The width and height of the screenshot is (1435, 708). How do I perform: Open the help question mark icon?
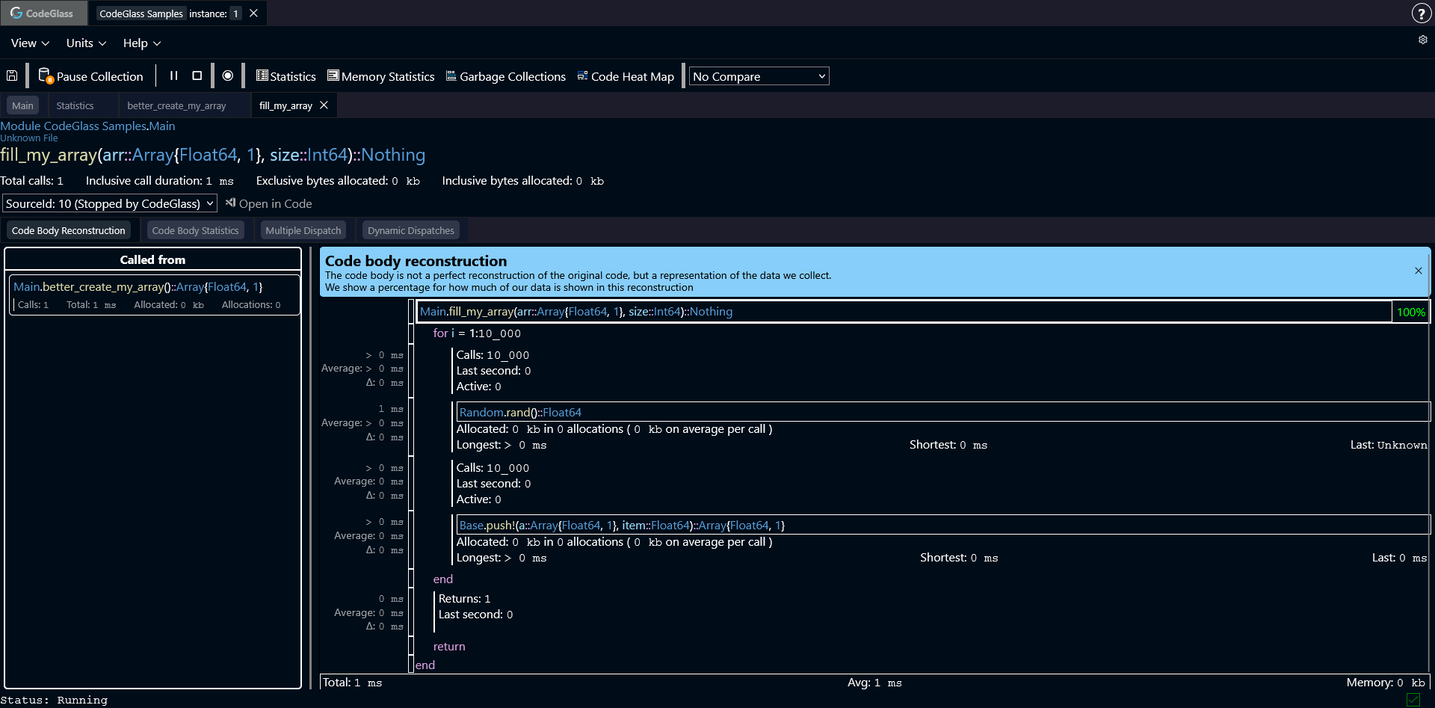coord(1421,13)
